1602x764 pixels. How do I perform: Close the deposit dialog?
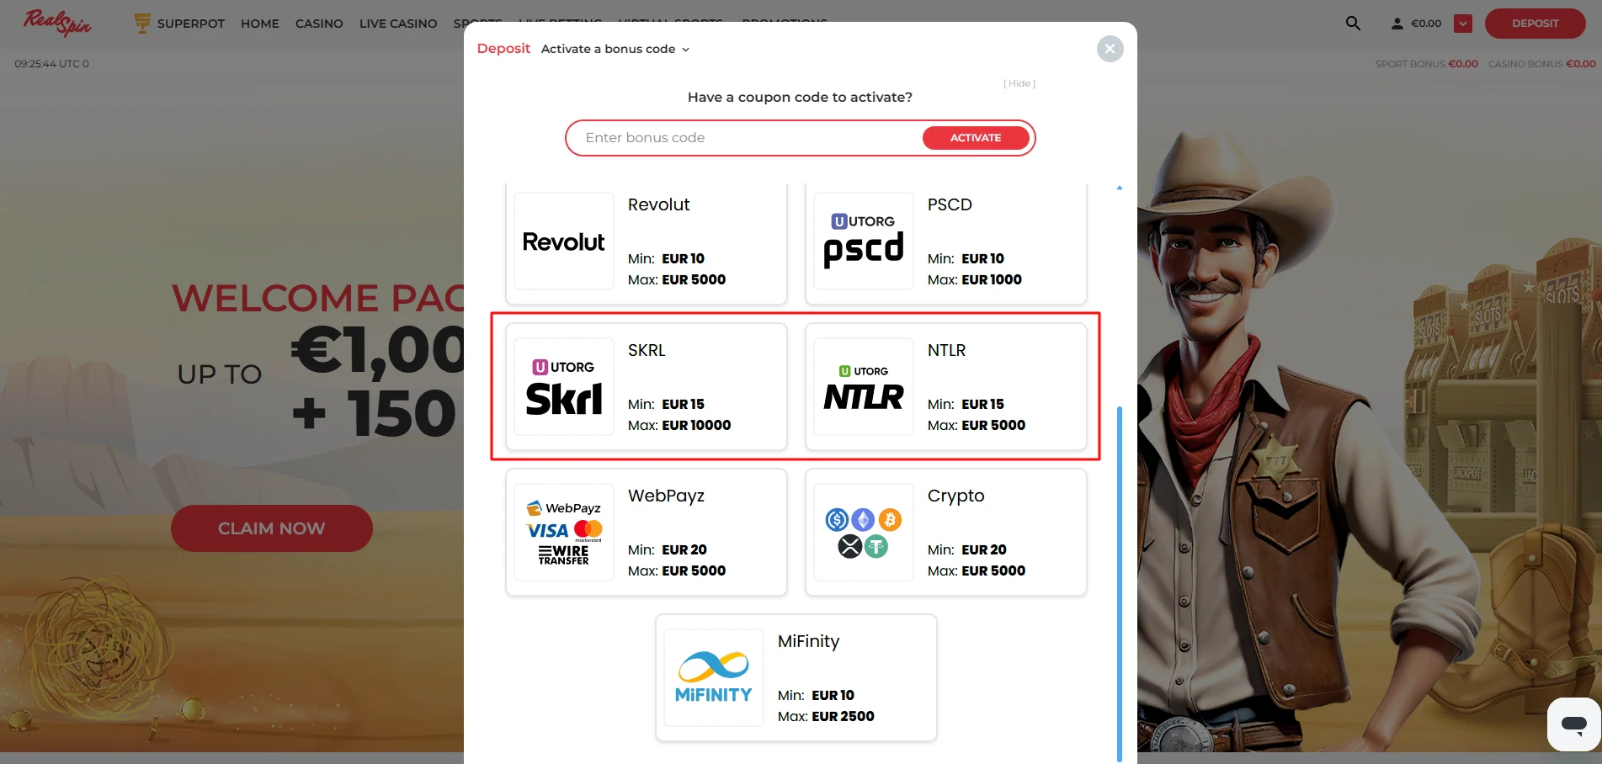pyautogui.click(x=1110, y=49)
